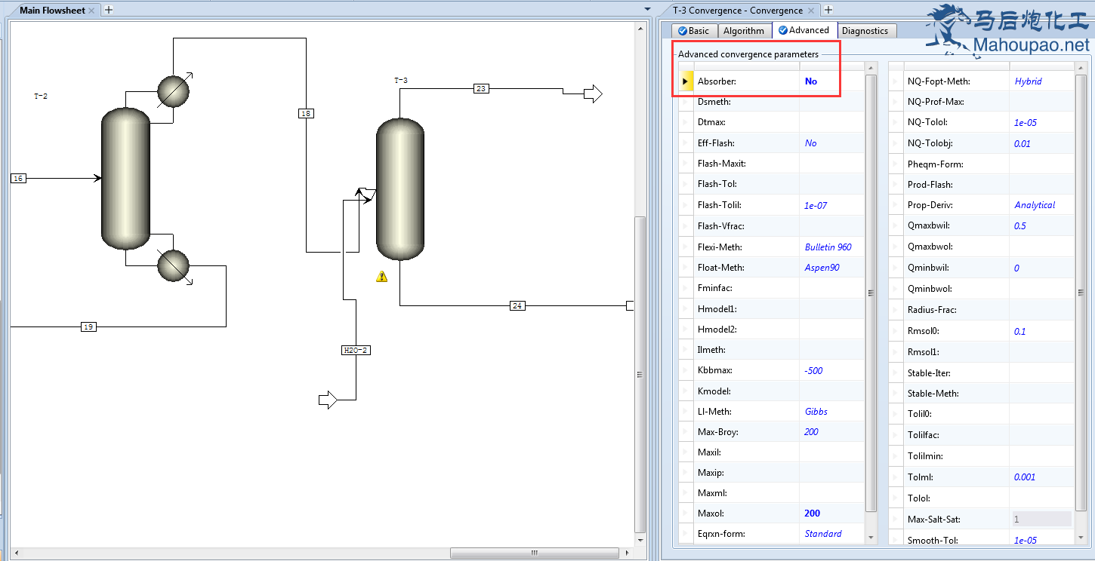Click the empty Dtmax value cell
This screenshot has width=1095, height=561.
coord(832,122)
